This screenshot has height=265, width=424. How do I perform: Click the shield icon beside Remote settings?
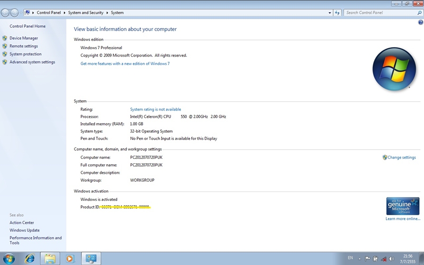5,46
